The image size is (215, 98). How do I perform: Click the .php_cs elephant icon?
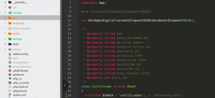coord(10,79)
